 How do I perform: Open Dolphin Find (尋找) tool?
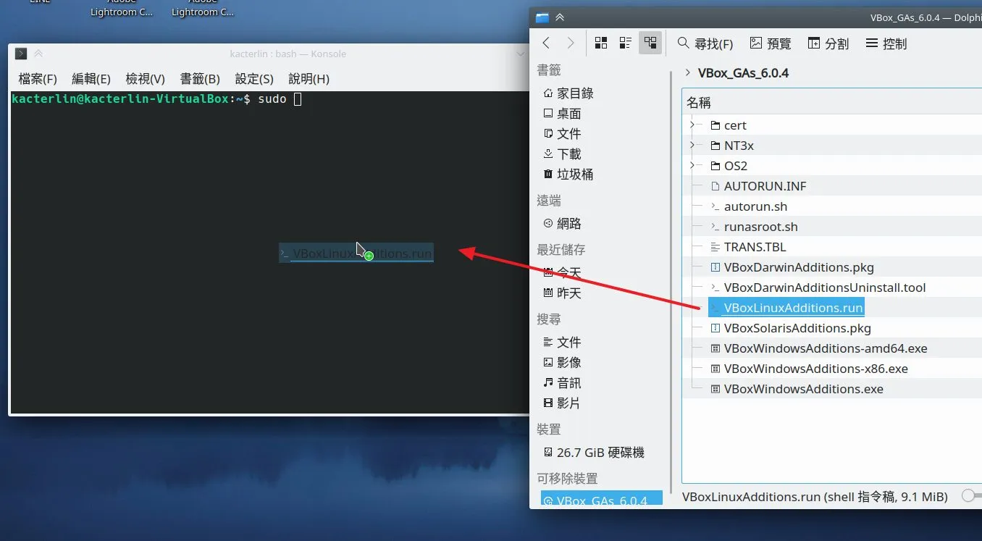pos(705,43)
